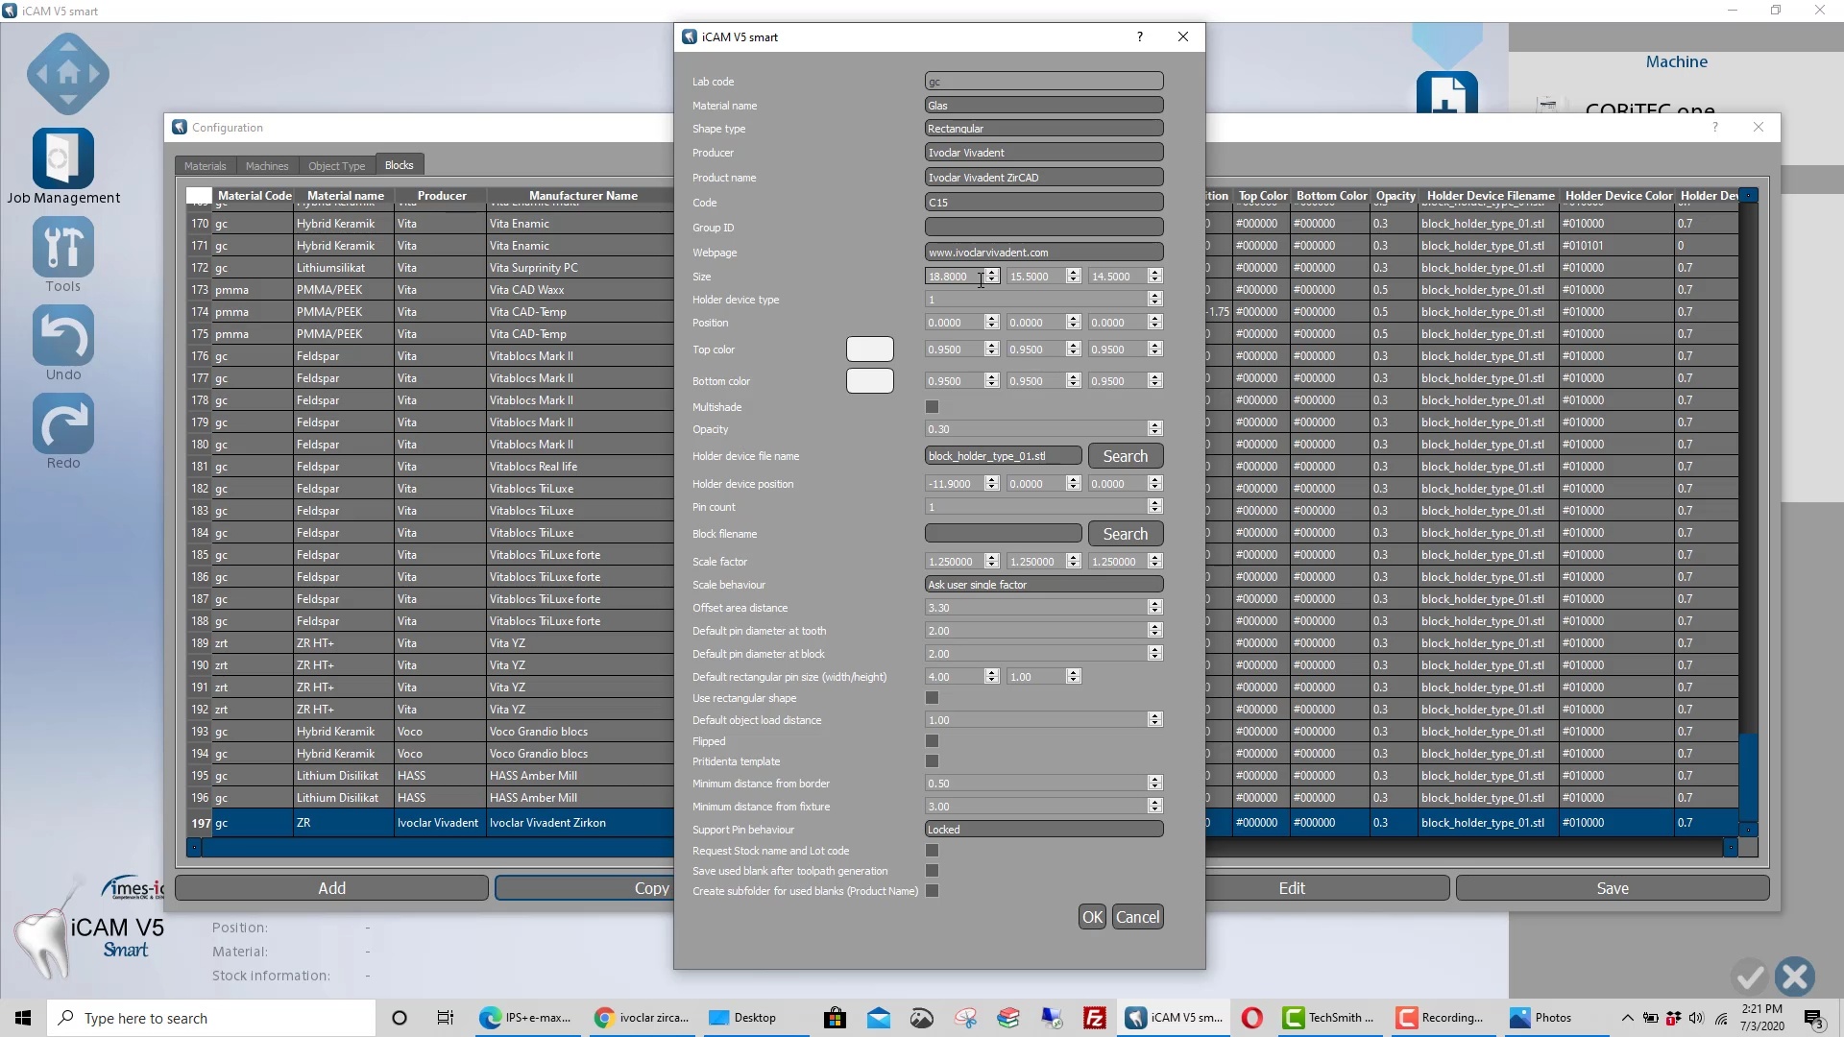Adjust Offset area distance spinner
Viewport: 1844px width, 1037px height.
pyautogui.click(x=1155, y=608)
